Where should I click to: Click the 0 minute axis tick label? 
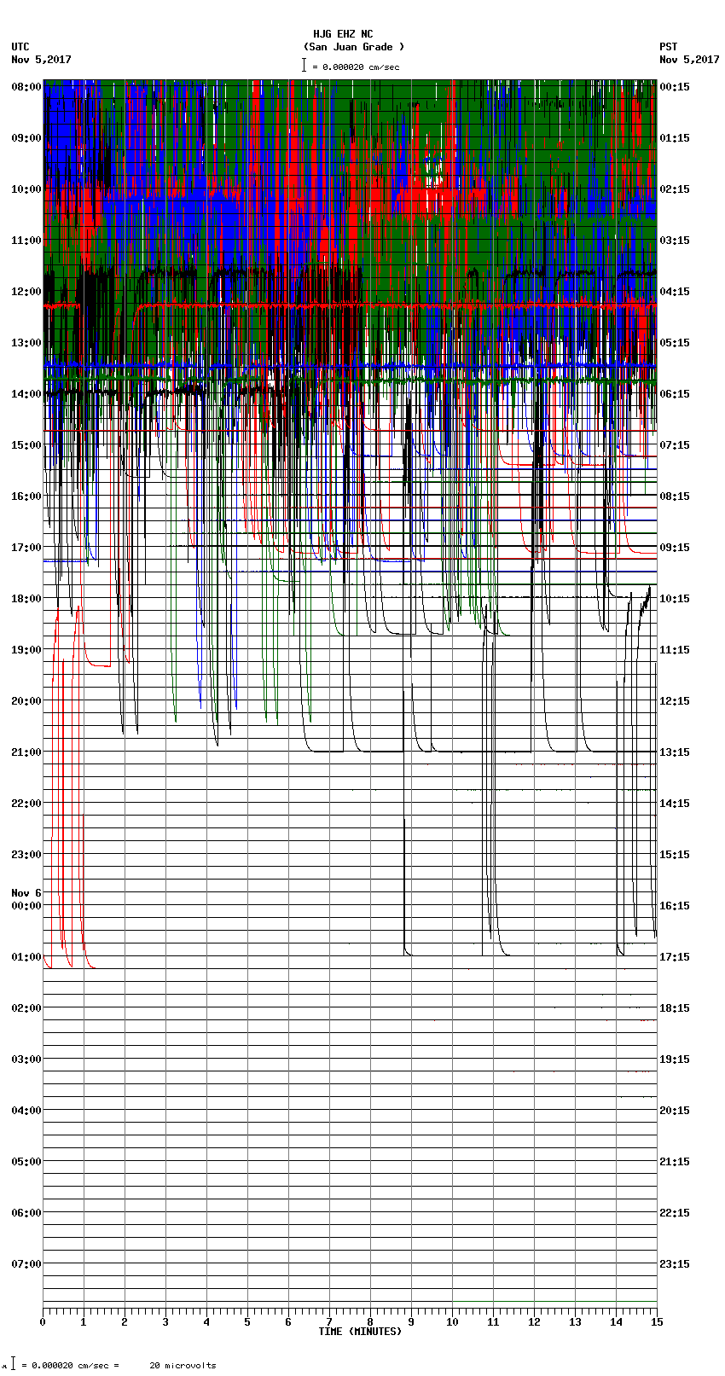pyautogui.click(x=43, y=1323)
